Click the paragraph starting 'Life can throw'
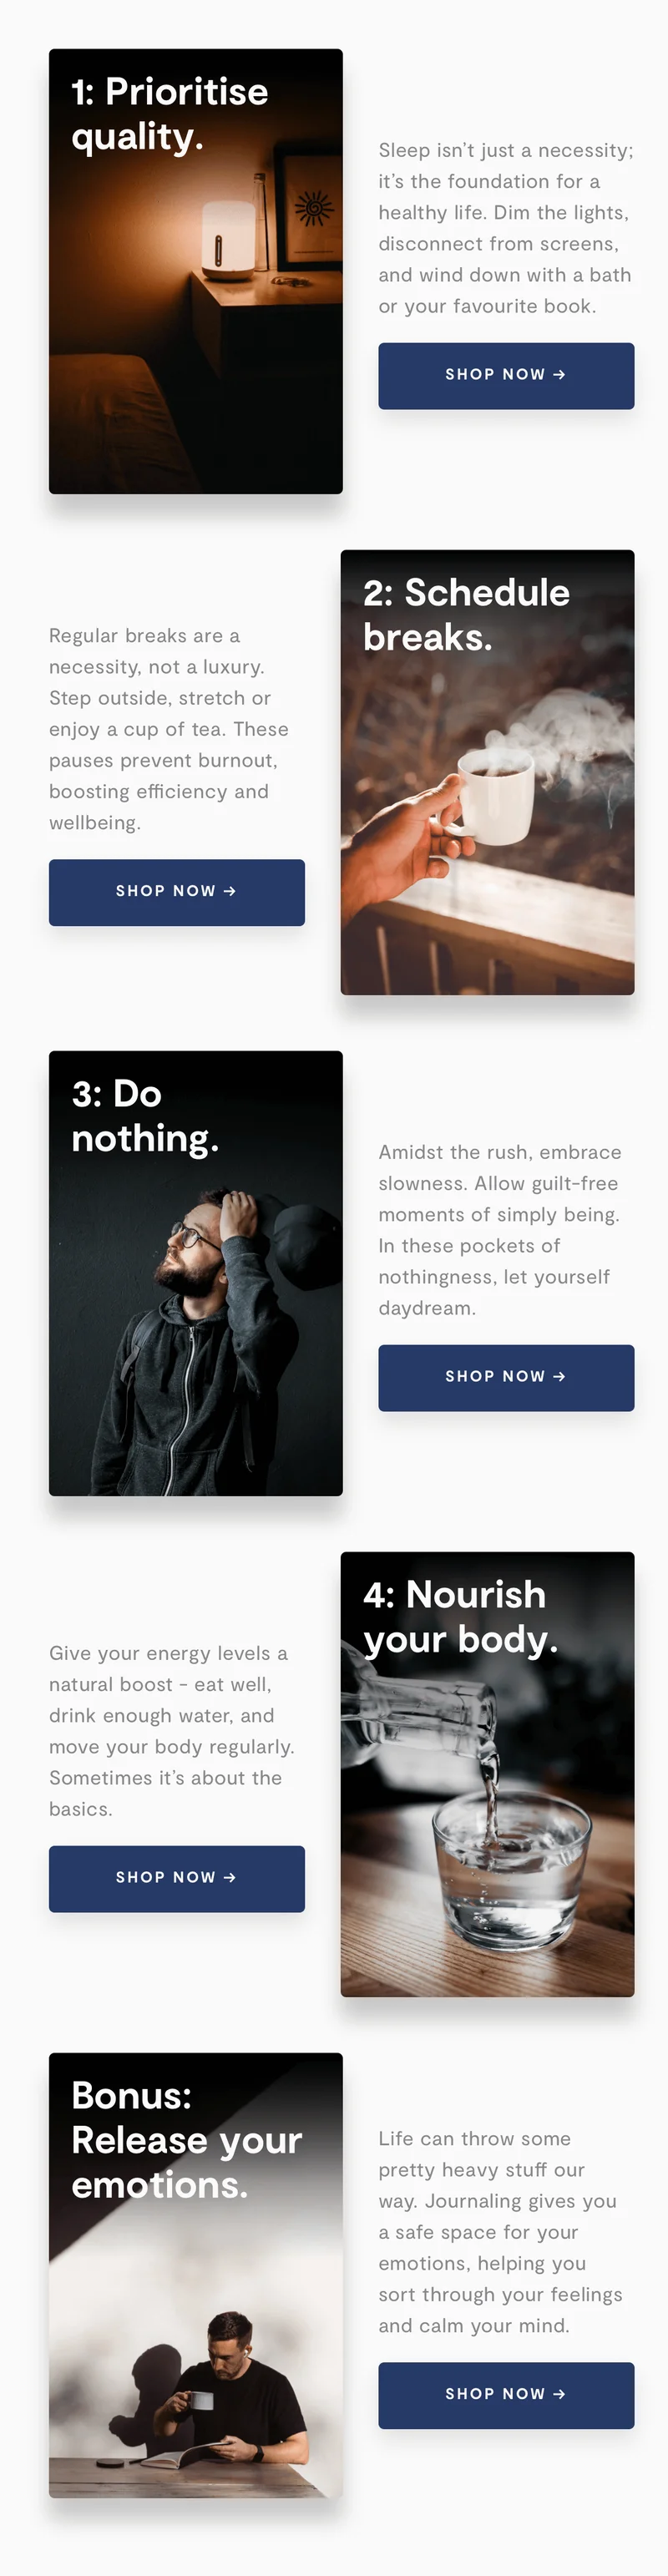This screenshot has width=668, height=2576. pos(500,2232)
